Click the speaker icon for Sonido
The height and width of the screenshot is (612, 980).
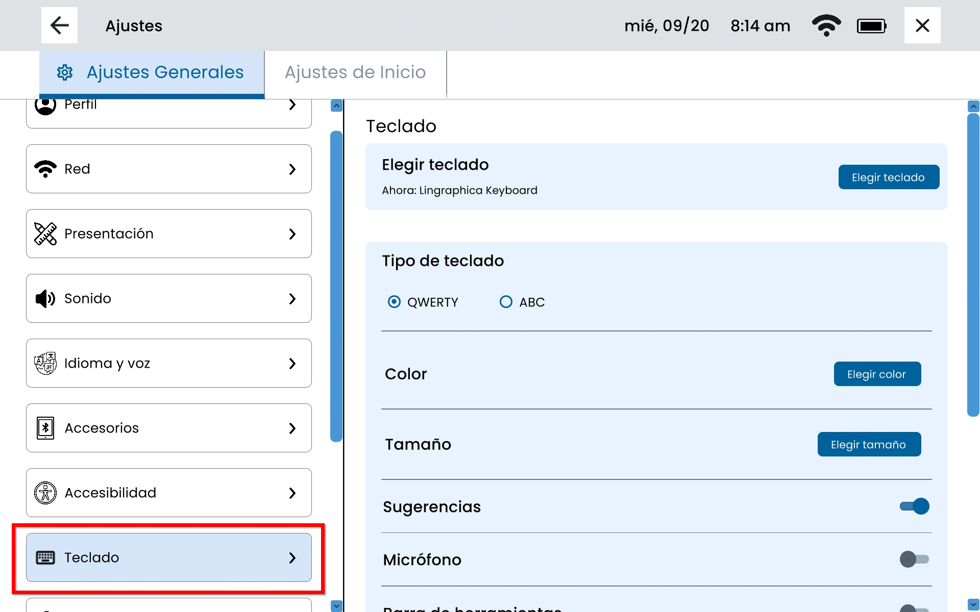pos(45,298)
